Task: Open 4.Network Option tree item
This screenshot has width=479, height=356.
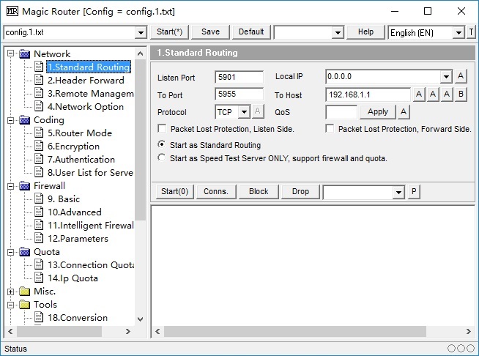Action: coord(86,107)
